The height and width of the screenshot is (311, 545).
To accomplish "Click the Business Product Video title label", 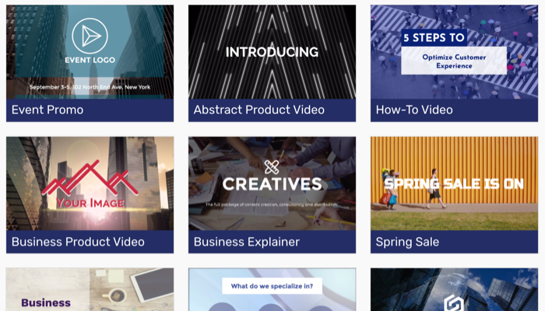I will tap(78, 242).
